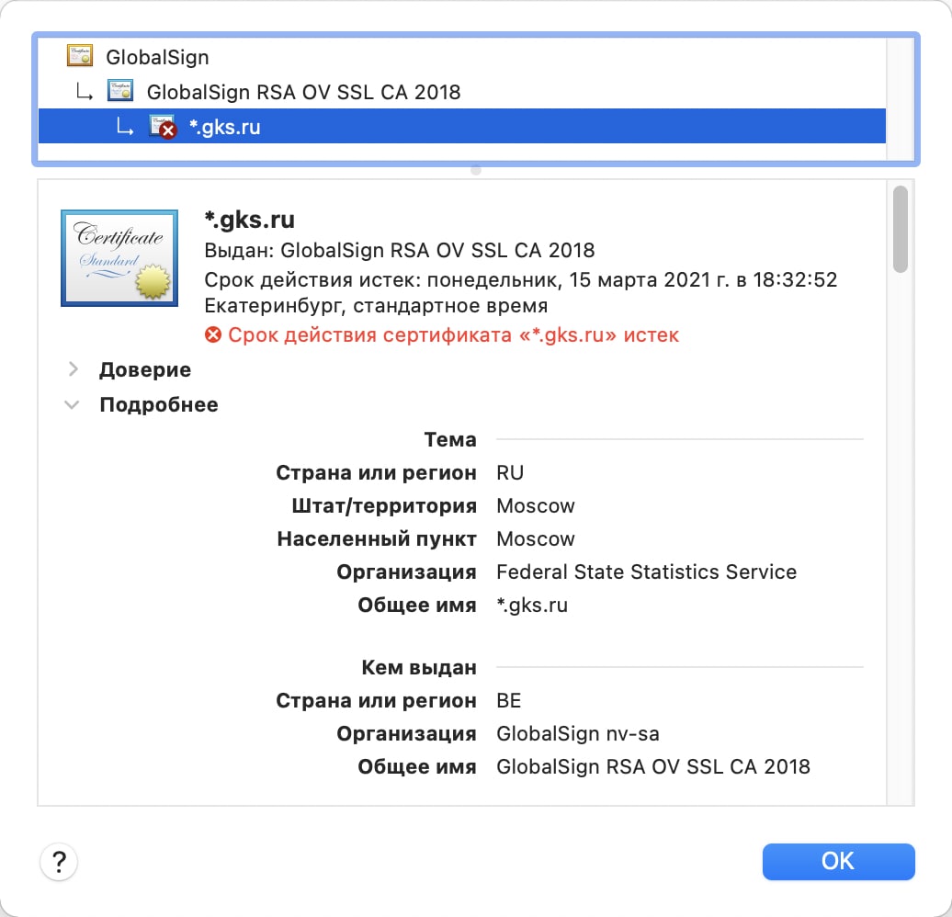Screen dimensions: 952x917
Task: Click the Выдан: GlobalSign RSA OV SSL CA 2018 line
Action: pos(400,250)
